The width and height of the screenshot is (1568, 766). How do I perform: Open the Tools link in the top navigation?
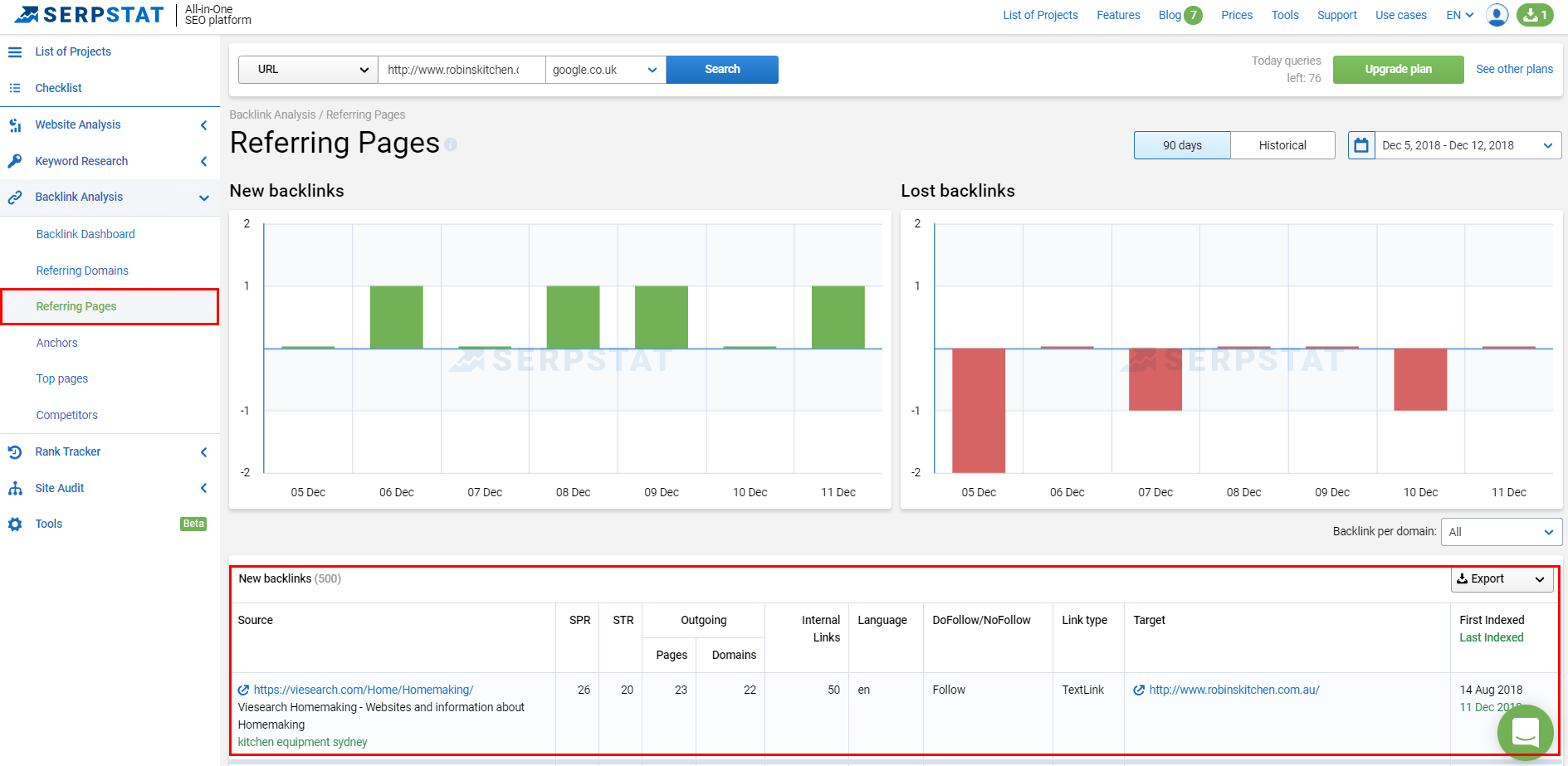tap(1285, 15)
